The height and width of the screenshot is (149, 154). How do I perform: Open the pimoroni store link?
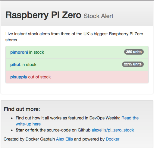tap(19, 52)
